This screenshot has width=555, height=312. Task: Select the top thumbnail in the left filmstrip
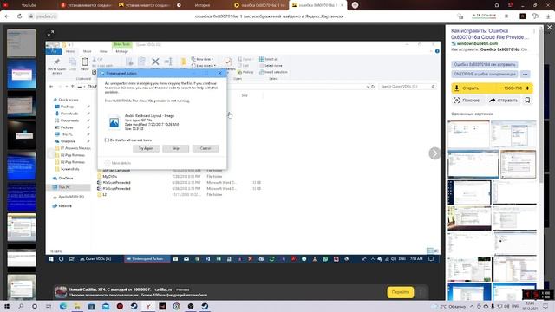[x=22, y=42]
